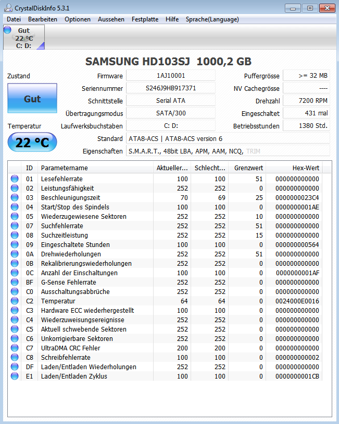
Task: Click the status orb for Unkorrigierbare Sektoren
Action: pyautogui.click(x=15, y=338)
